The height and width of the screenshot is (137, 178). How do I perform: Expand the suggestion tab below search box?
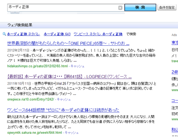[15, 12]
